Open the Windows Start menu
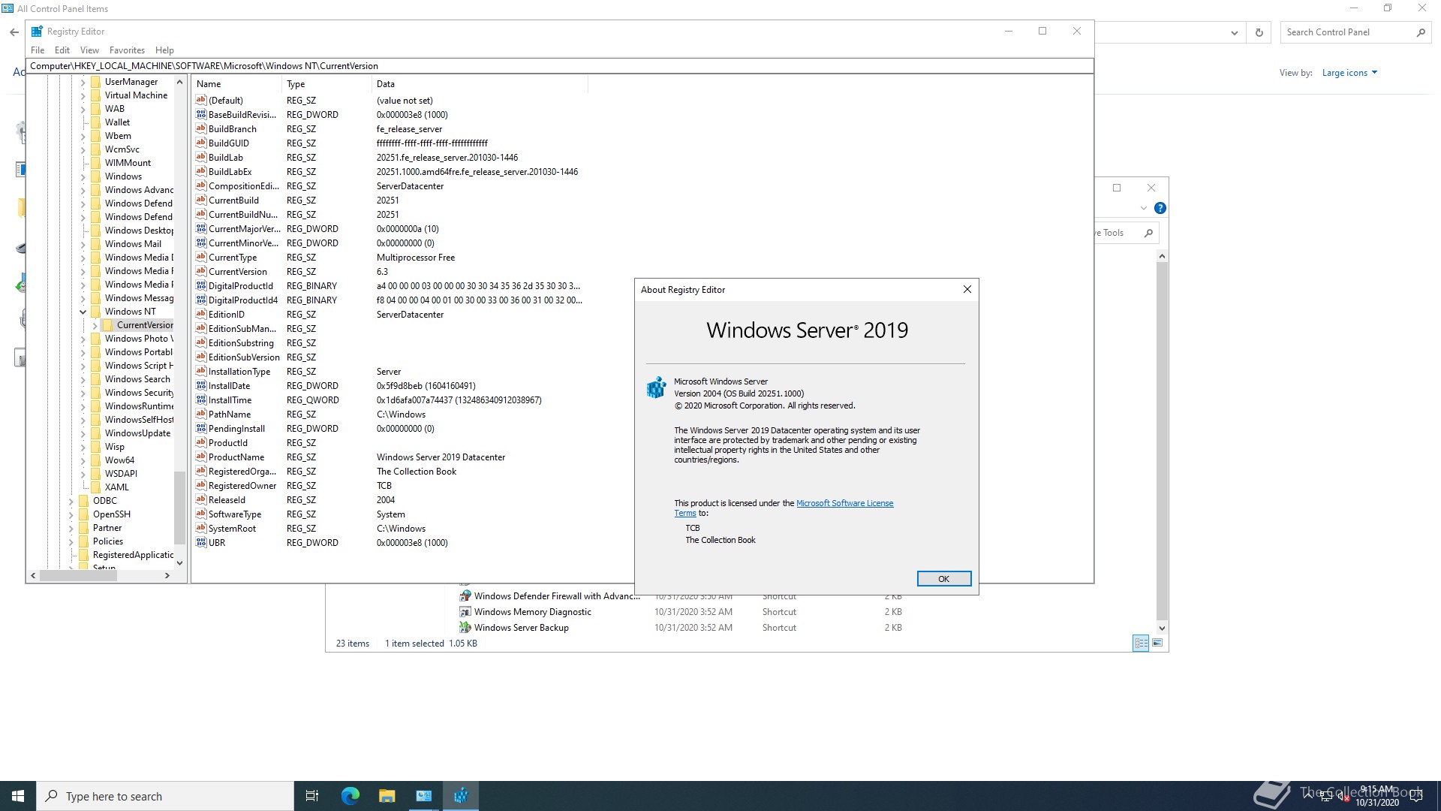1441x811 pixels. coord(18,796)
